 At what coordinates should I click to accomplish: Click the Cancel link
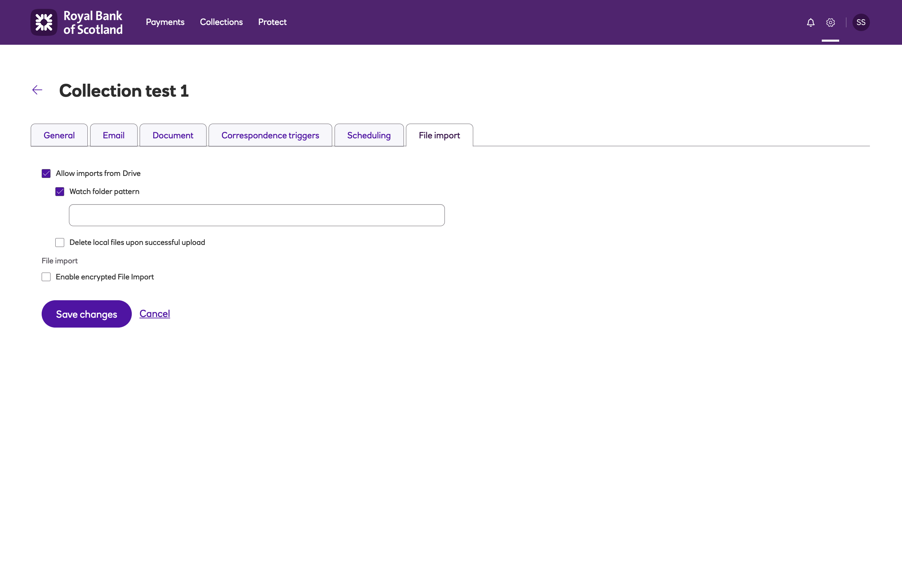(155, 313)
